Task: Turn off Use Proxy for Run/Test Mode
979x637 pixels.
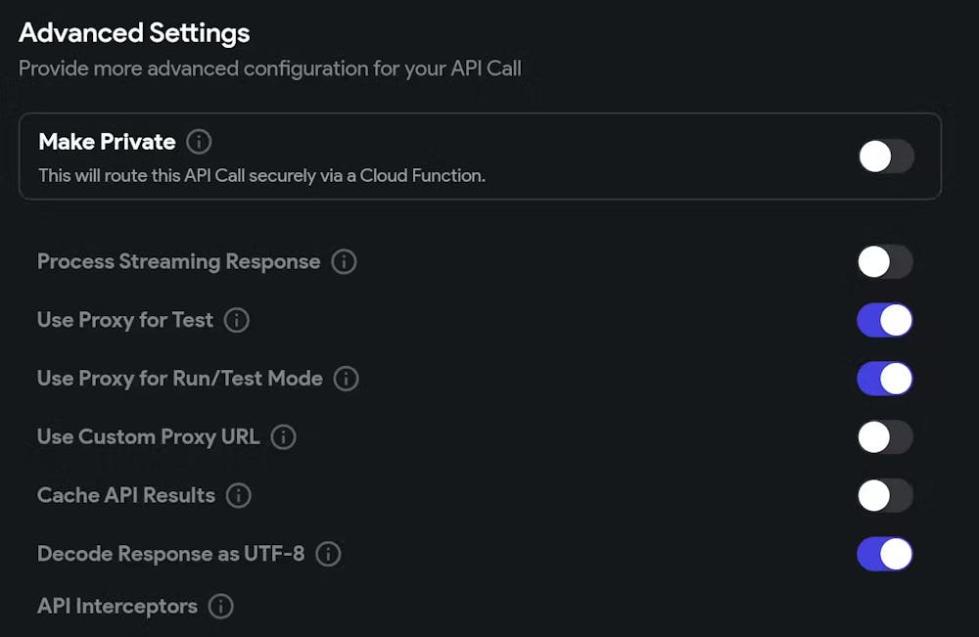Action: [885, 379]
